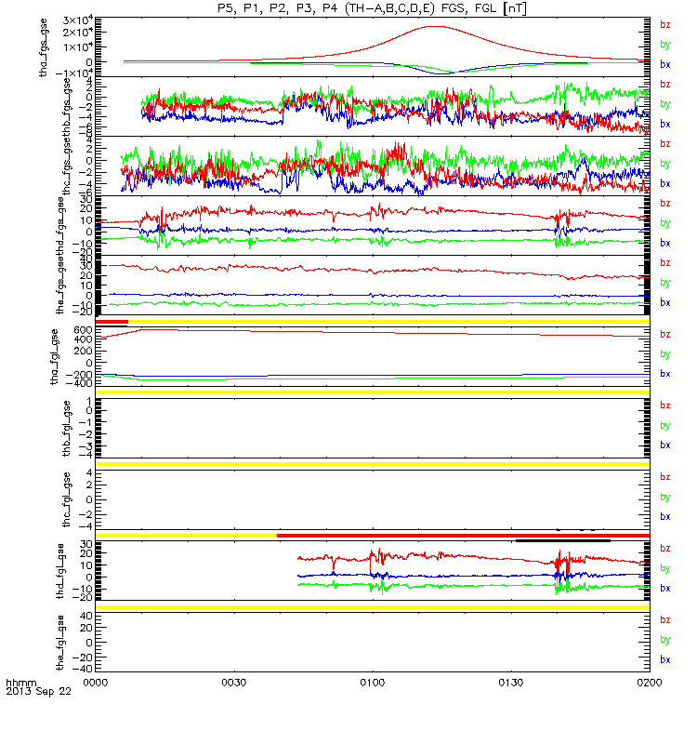The width and height of the screenshot is (697, 744).
Task: Click the bx legend of thc_fgs_gse panel
Action: click(x=665, y=183)
